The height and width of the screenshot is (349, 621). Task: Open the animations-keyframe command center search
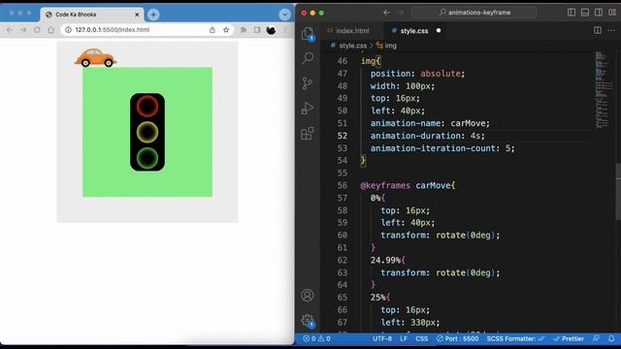pyautogui.click(x=474, y=13)
